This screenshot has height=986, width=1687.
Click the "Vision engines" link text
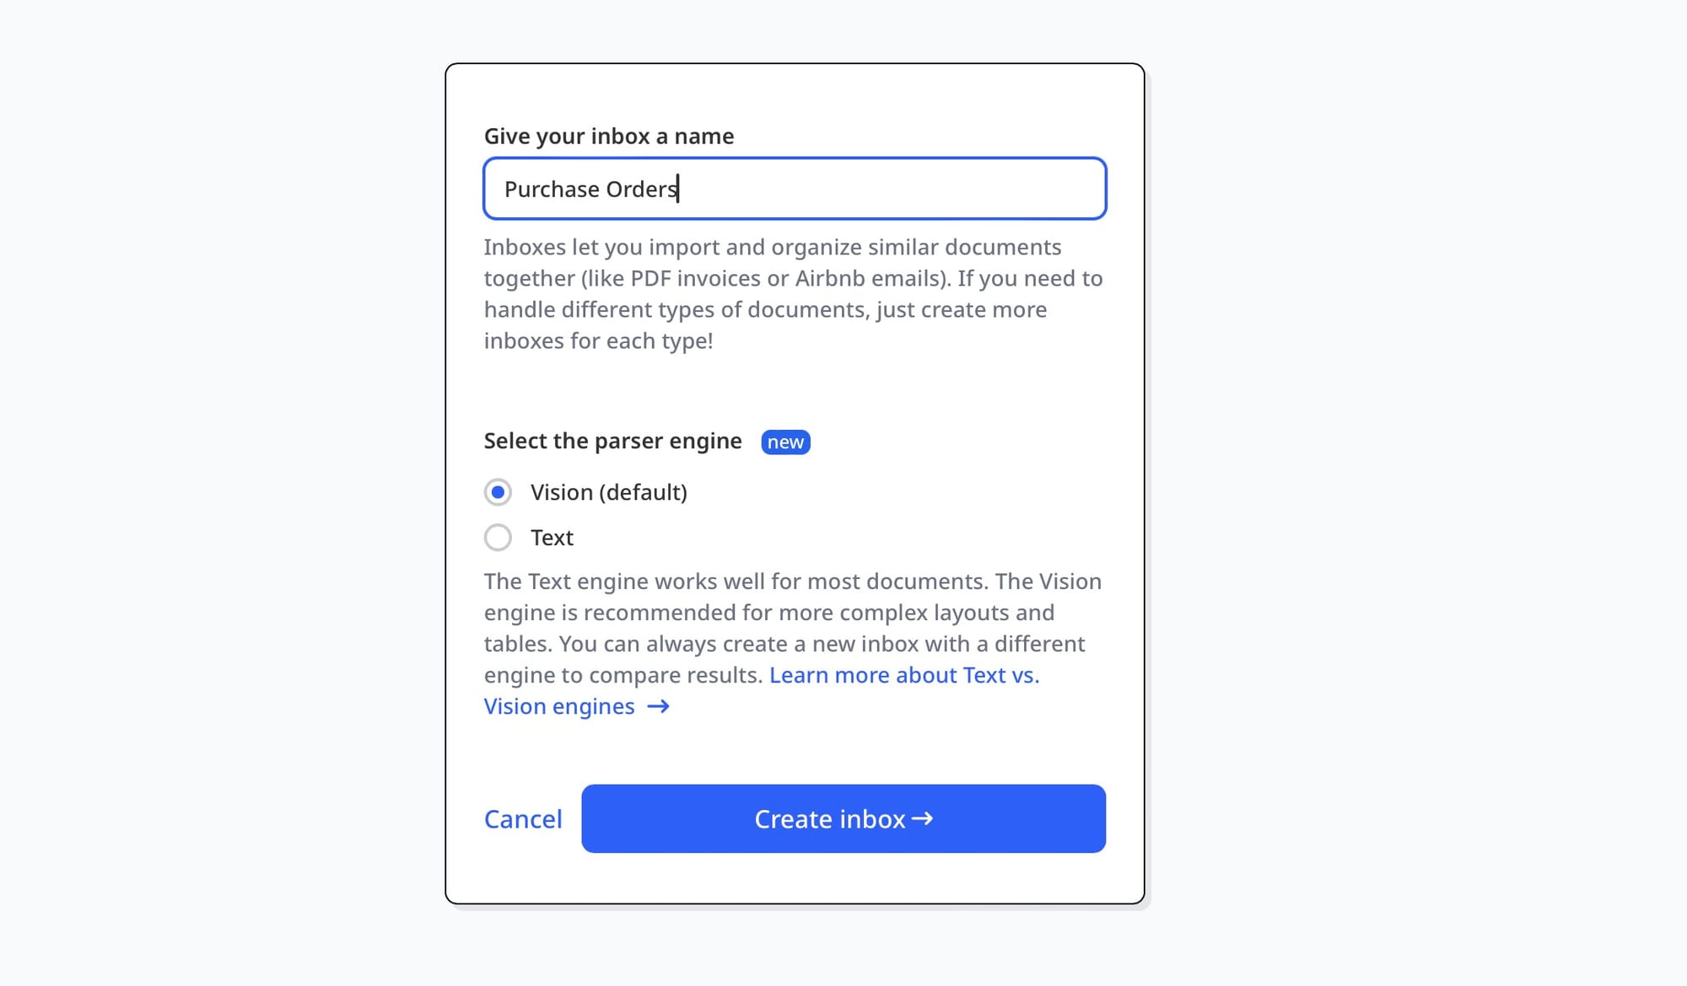pyautogui.click(x=558, y=706)
